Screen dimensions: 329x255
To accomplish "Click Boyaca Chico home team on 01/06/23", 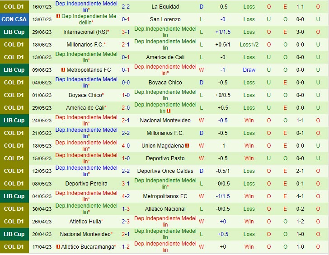I will click(85, 95).
